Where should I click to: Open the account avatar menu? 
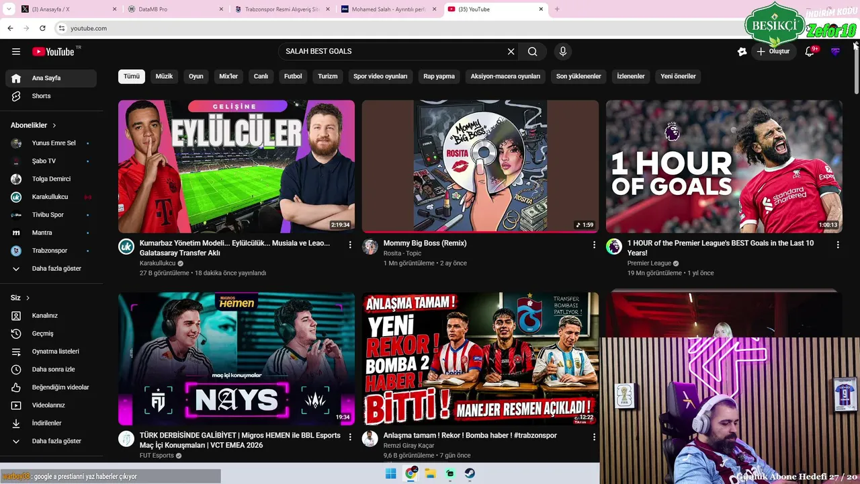point(836,52)
